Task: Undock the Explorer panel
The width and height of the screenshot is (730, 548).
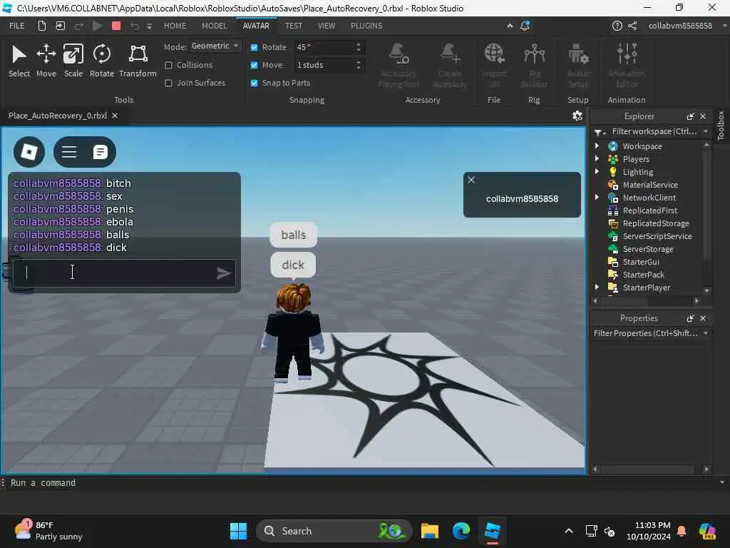Action: click(x=690, y=116)
